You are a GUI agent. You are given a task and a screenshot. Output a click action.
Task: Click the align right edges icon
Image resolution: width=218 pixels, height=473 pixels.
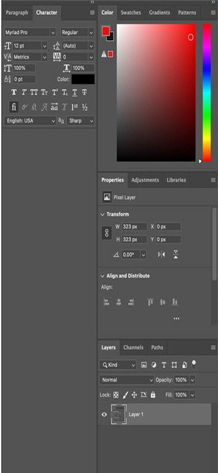coord(131,302)
